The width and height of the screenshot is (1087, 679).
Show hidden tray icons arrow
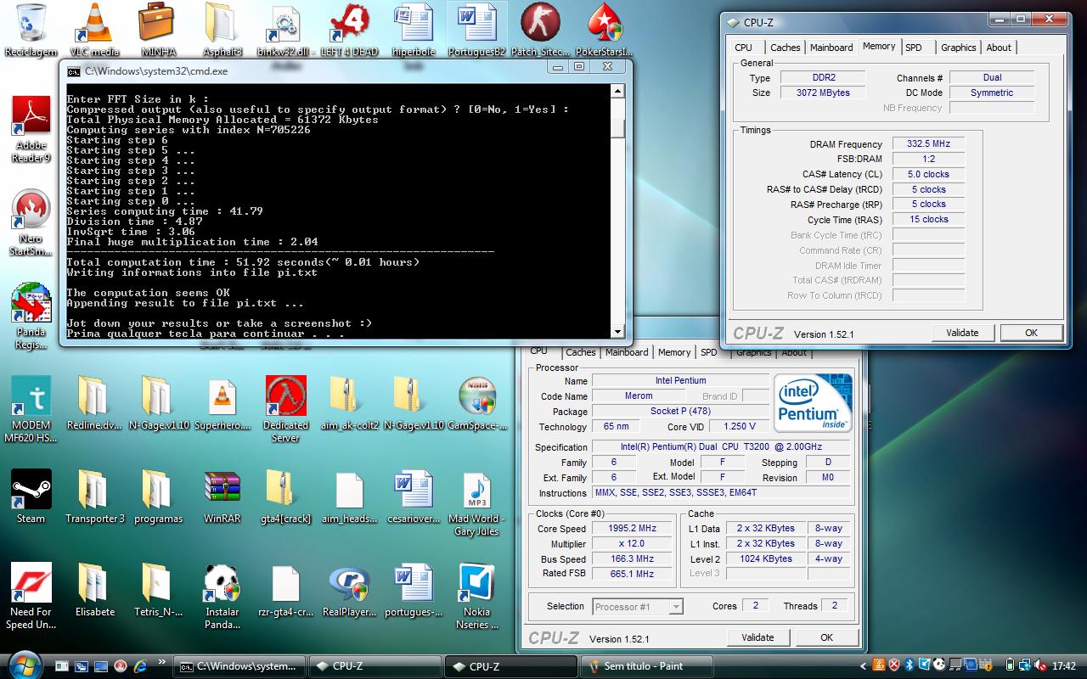coord(863,666)
